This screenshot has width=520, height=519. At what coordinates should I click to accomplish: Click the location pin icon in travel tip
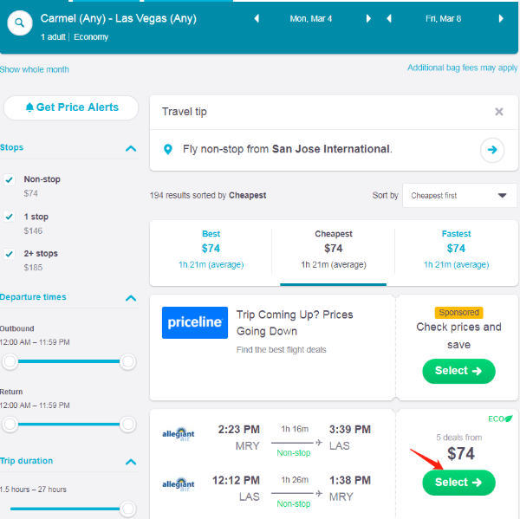tap(168, 150)
